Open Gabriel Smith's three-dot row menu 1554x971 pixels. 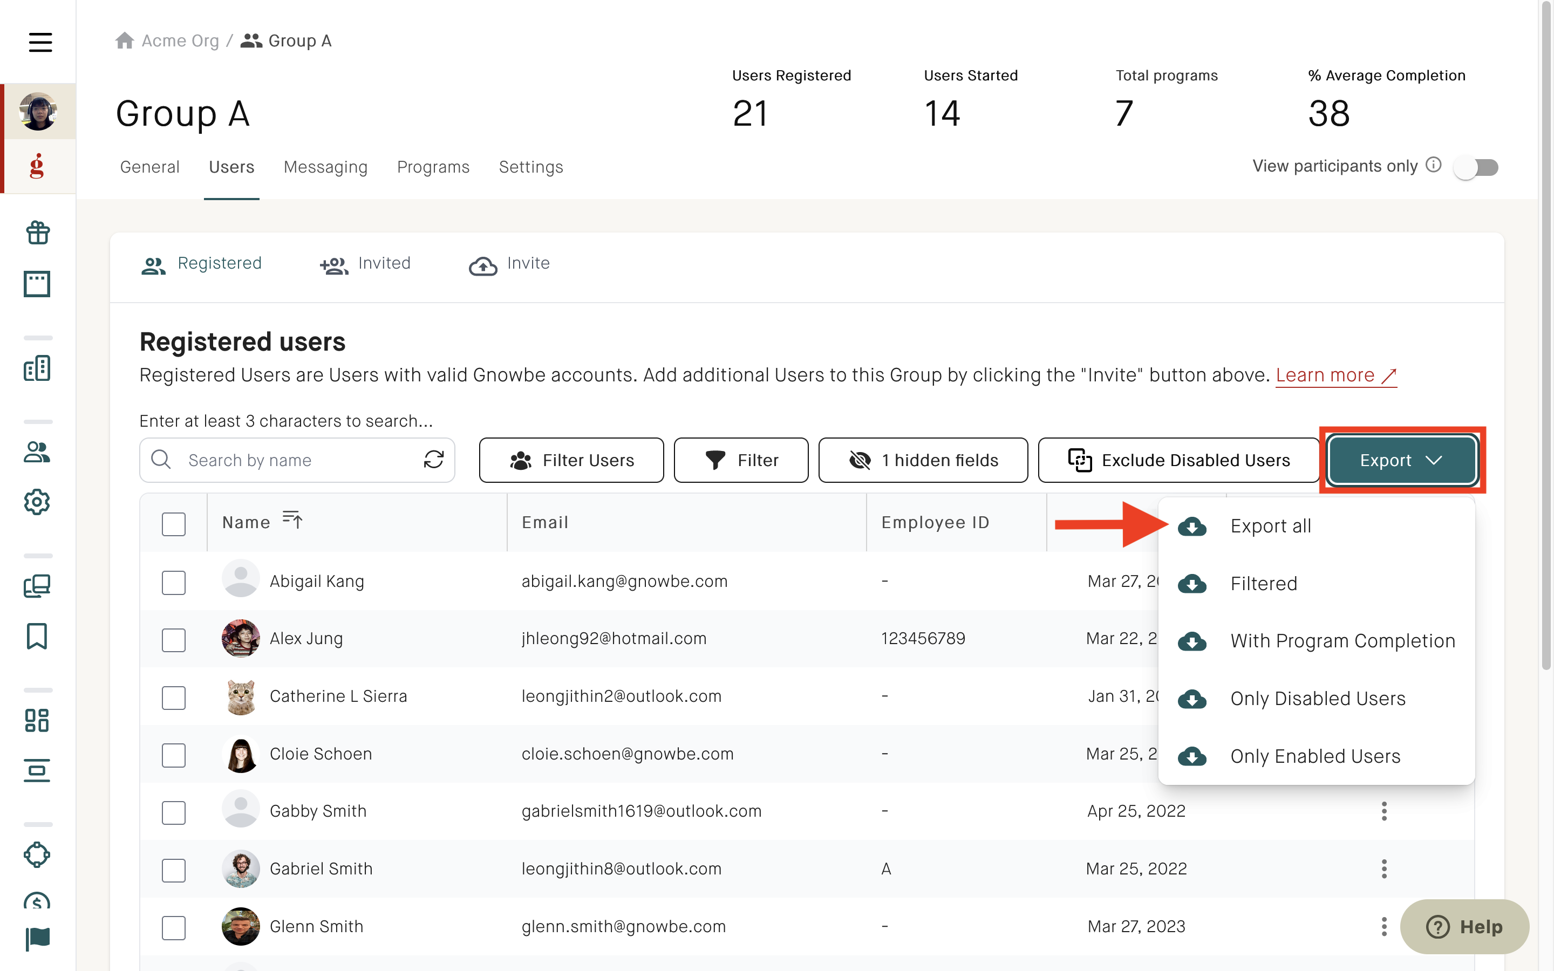[x=1385, y=869]
